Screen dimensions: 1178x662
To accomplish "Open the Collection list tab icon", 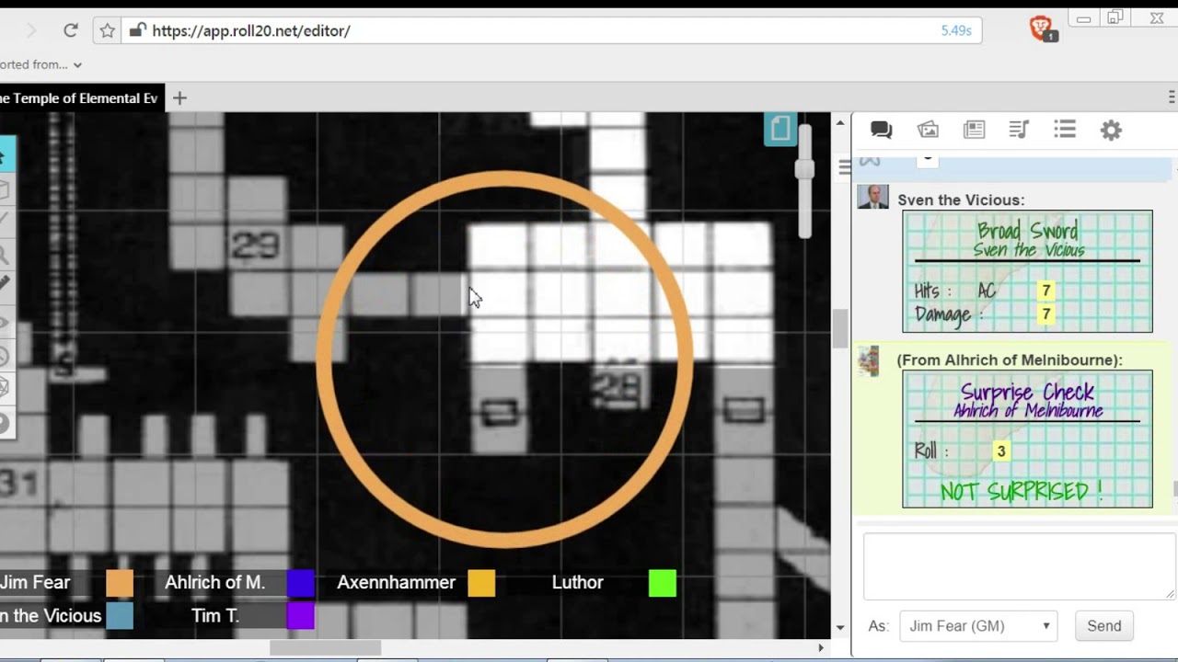I will 1065,130.
